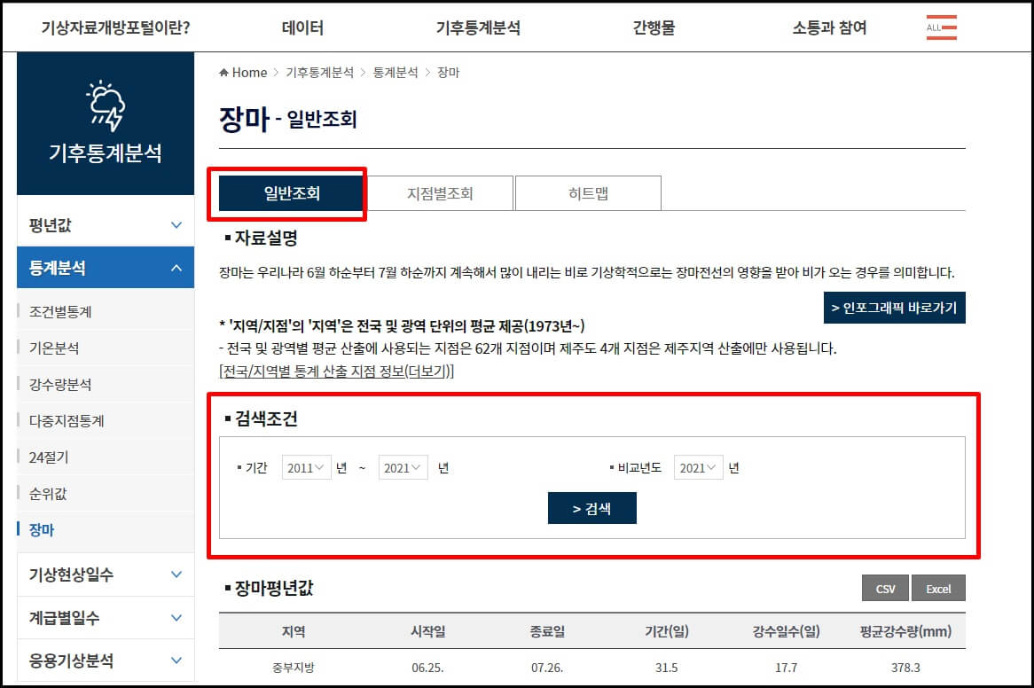1034x688 pixels.
Task: Open the start year dropdown showing 2011
Action: tap(306, 467)
